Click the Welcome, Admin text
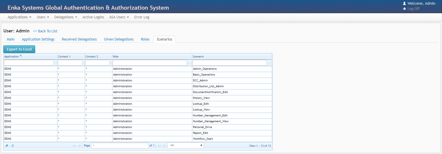The image size is (442, 154). (x=421, y=3)
